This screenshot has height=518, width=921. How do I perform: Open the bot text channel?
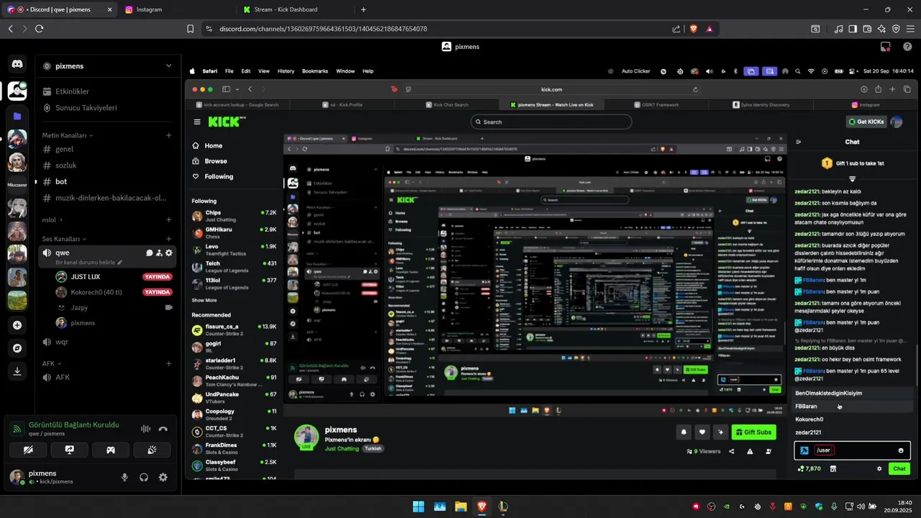click(x=106, y=182)
